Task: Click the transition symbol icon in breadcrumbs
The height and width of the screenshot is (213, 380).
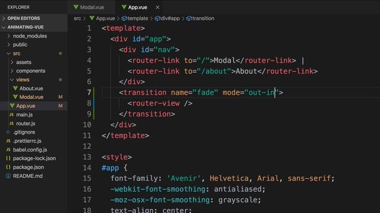Action: 189,18
